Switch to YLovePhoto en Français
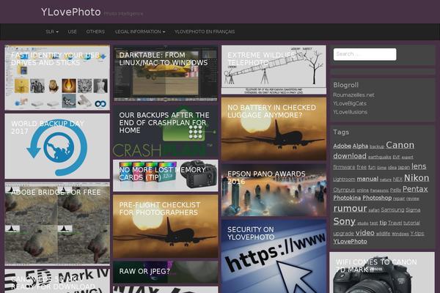Image resolution: width=440 pixels, height=293 pixels. [x=205, y=31]
